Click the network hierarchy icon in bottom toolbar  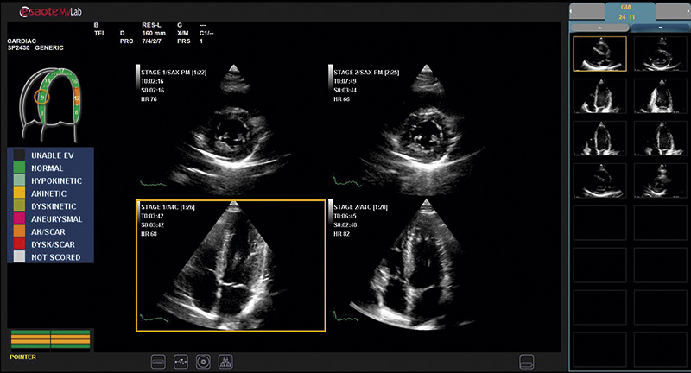click(226, 362)
